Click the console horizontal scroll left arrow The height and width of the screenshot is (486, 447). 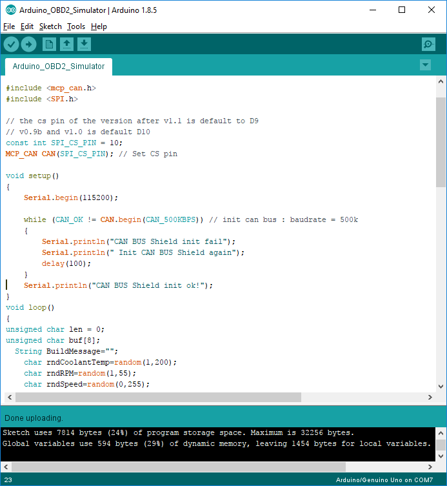(6, 467)
